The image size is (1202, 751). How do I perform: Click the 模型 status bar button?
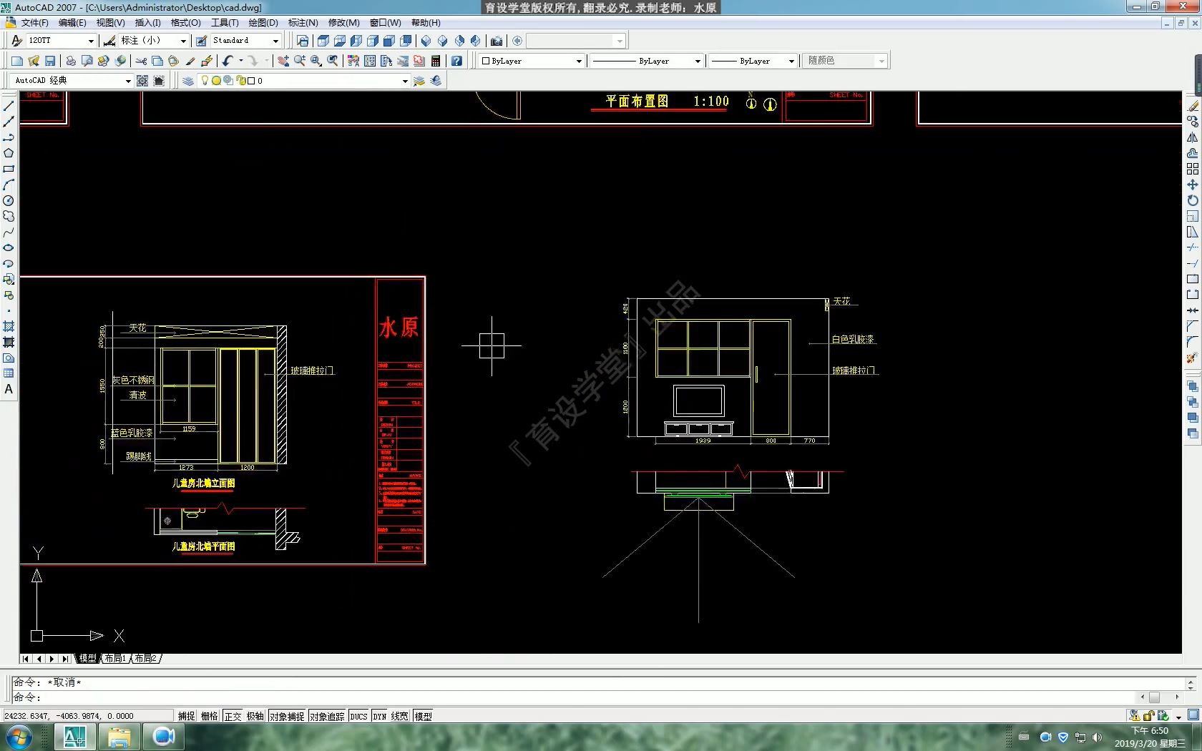(423, 716)
